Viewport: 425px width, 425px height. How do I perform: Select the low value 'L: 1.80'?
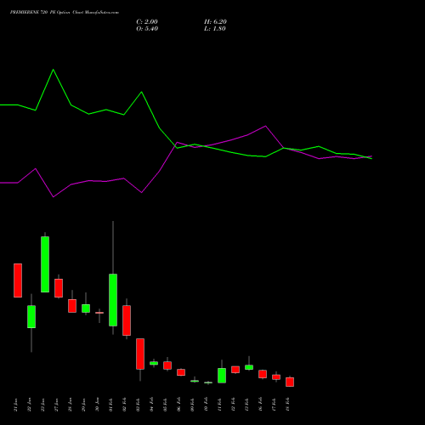[215, 29]
